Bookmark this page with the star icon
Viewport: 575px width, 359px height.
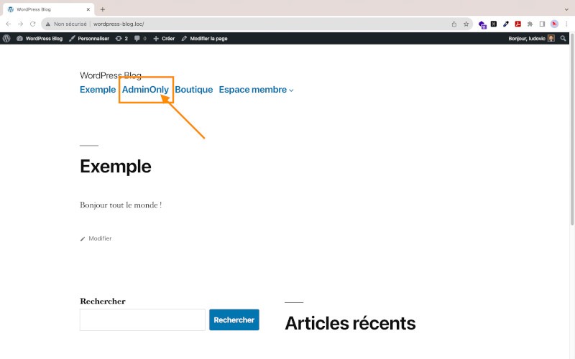(x=466, y=24)
